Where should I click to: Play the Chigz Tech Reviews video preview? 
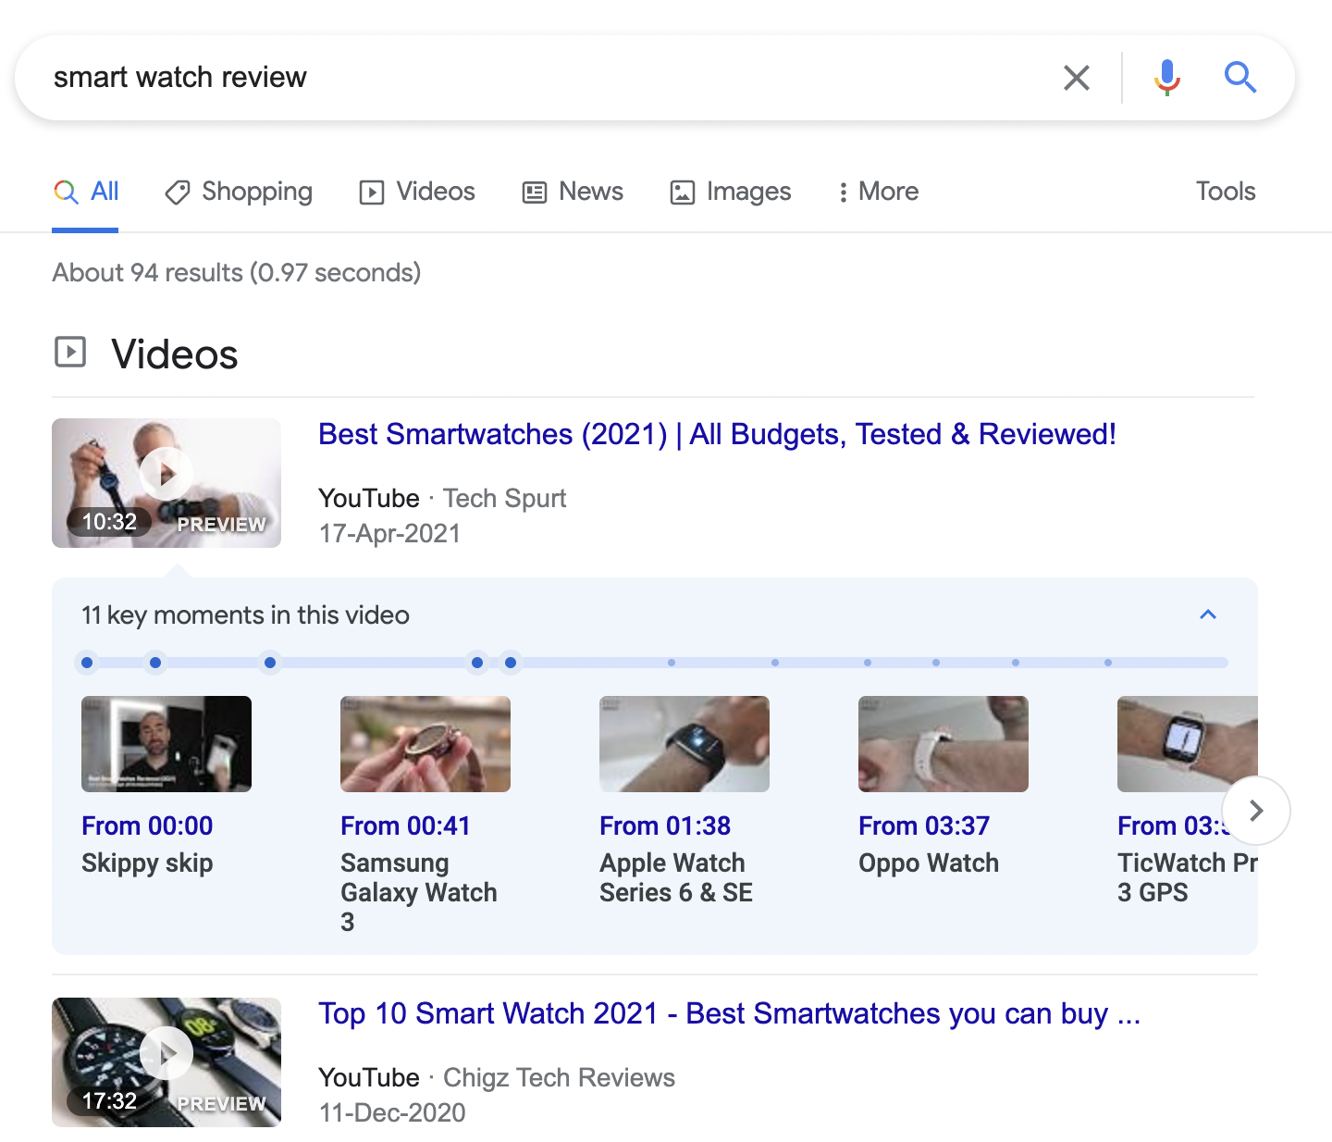coord(166,1062)
